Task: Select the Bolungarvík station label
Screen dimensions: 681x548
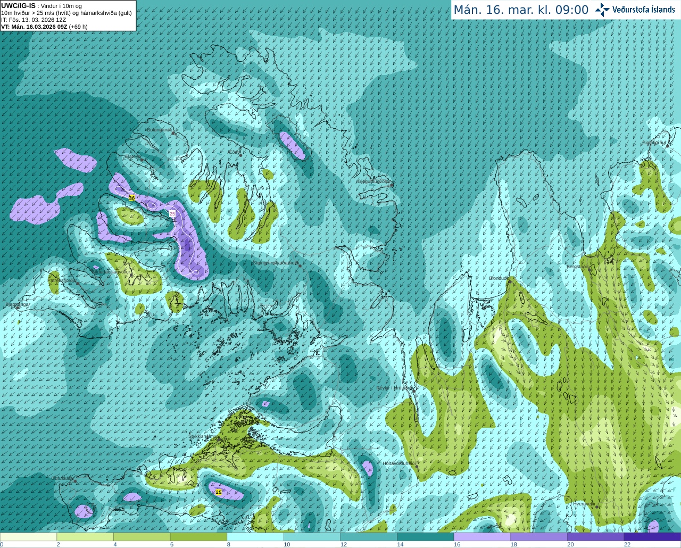Action: 160,130
